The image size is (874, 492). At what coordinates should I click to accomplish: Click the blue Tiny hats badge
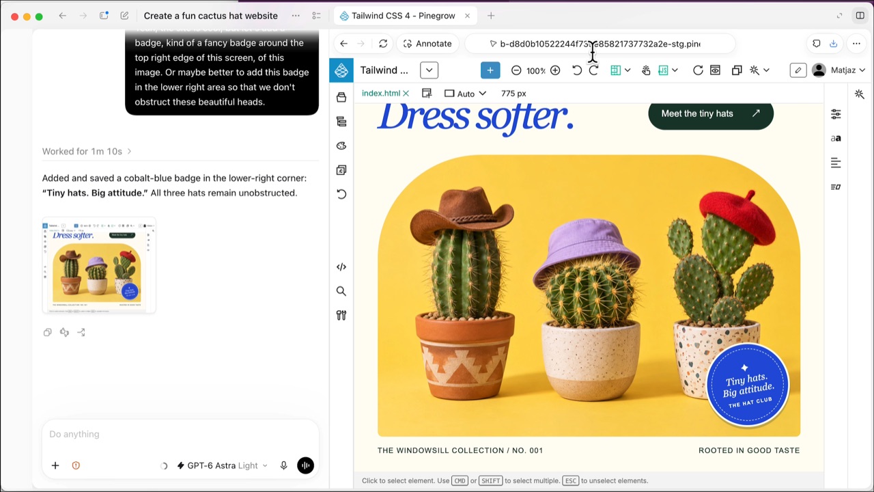[x=748, y=385]
